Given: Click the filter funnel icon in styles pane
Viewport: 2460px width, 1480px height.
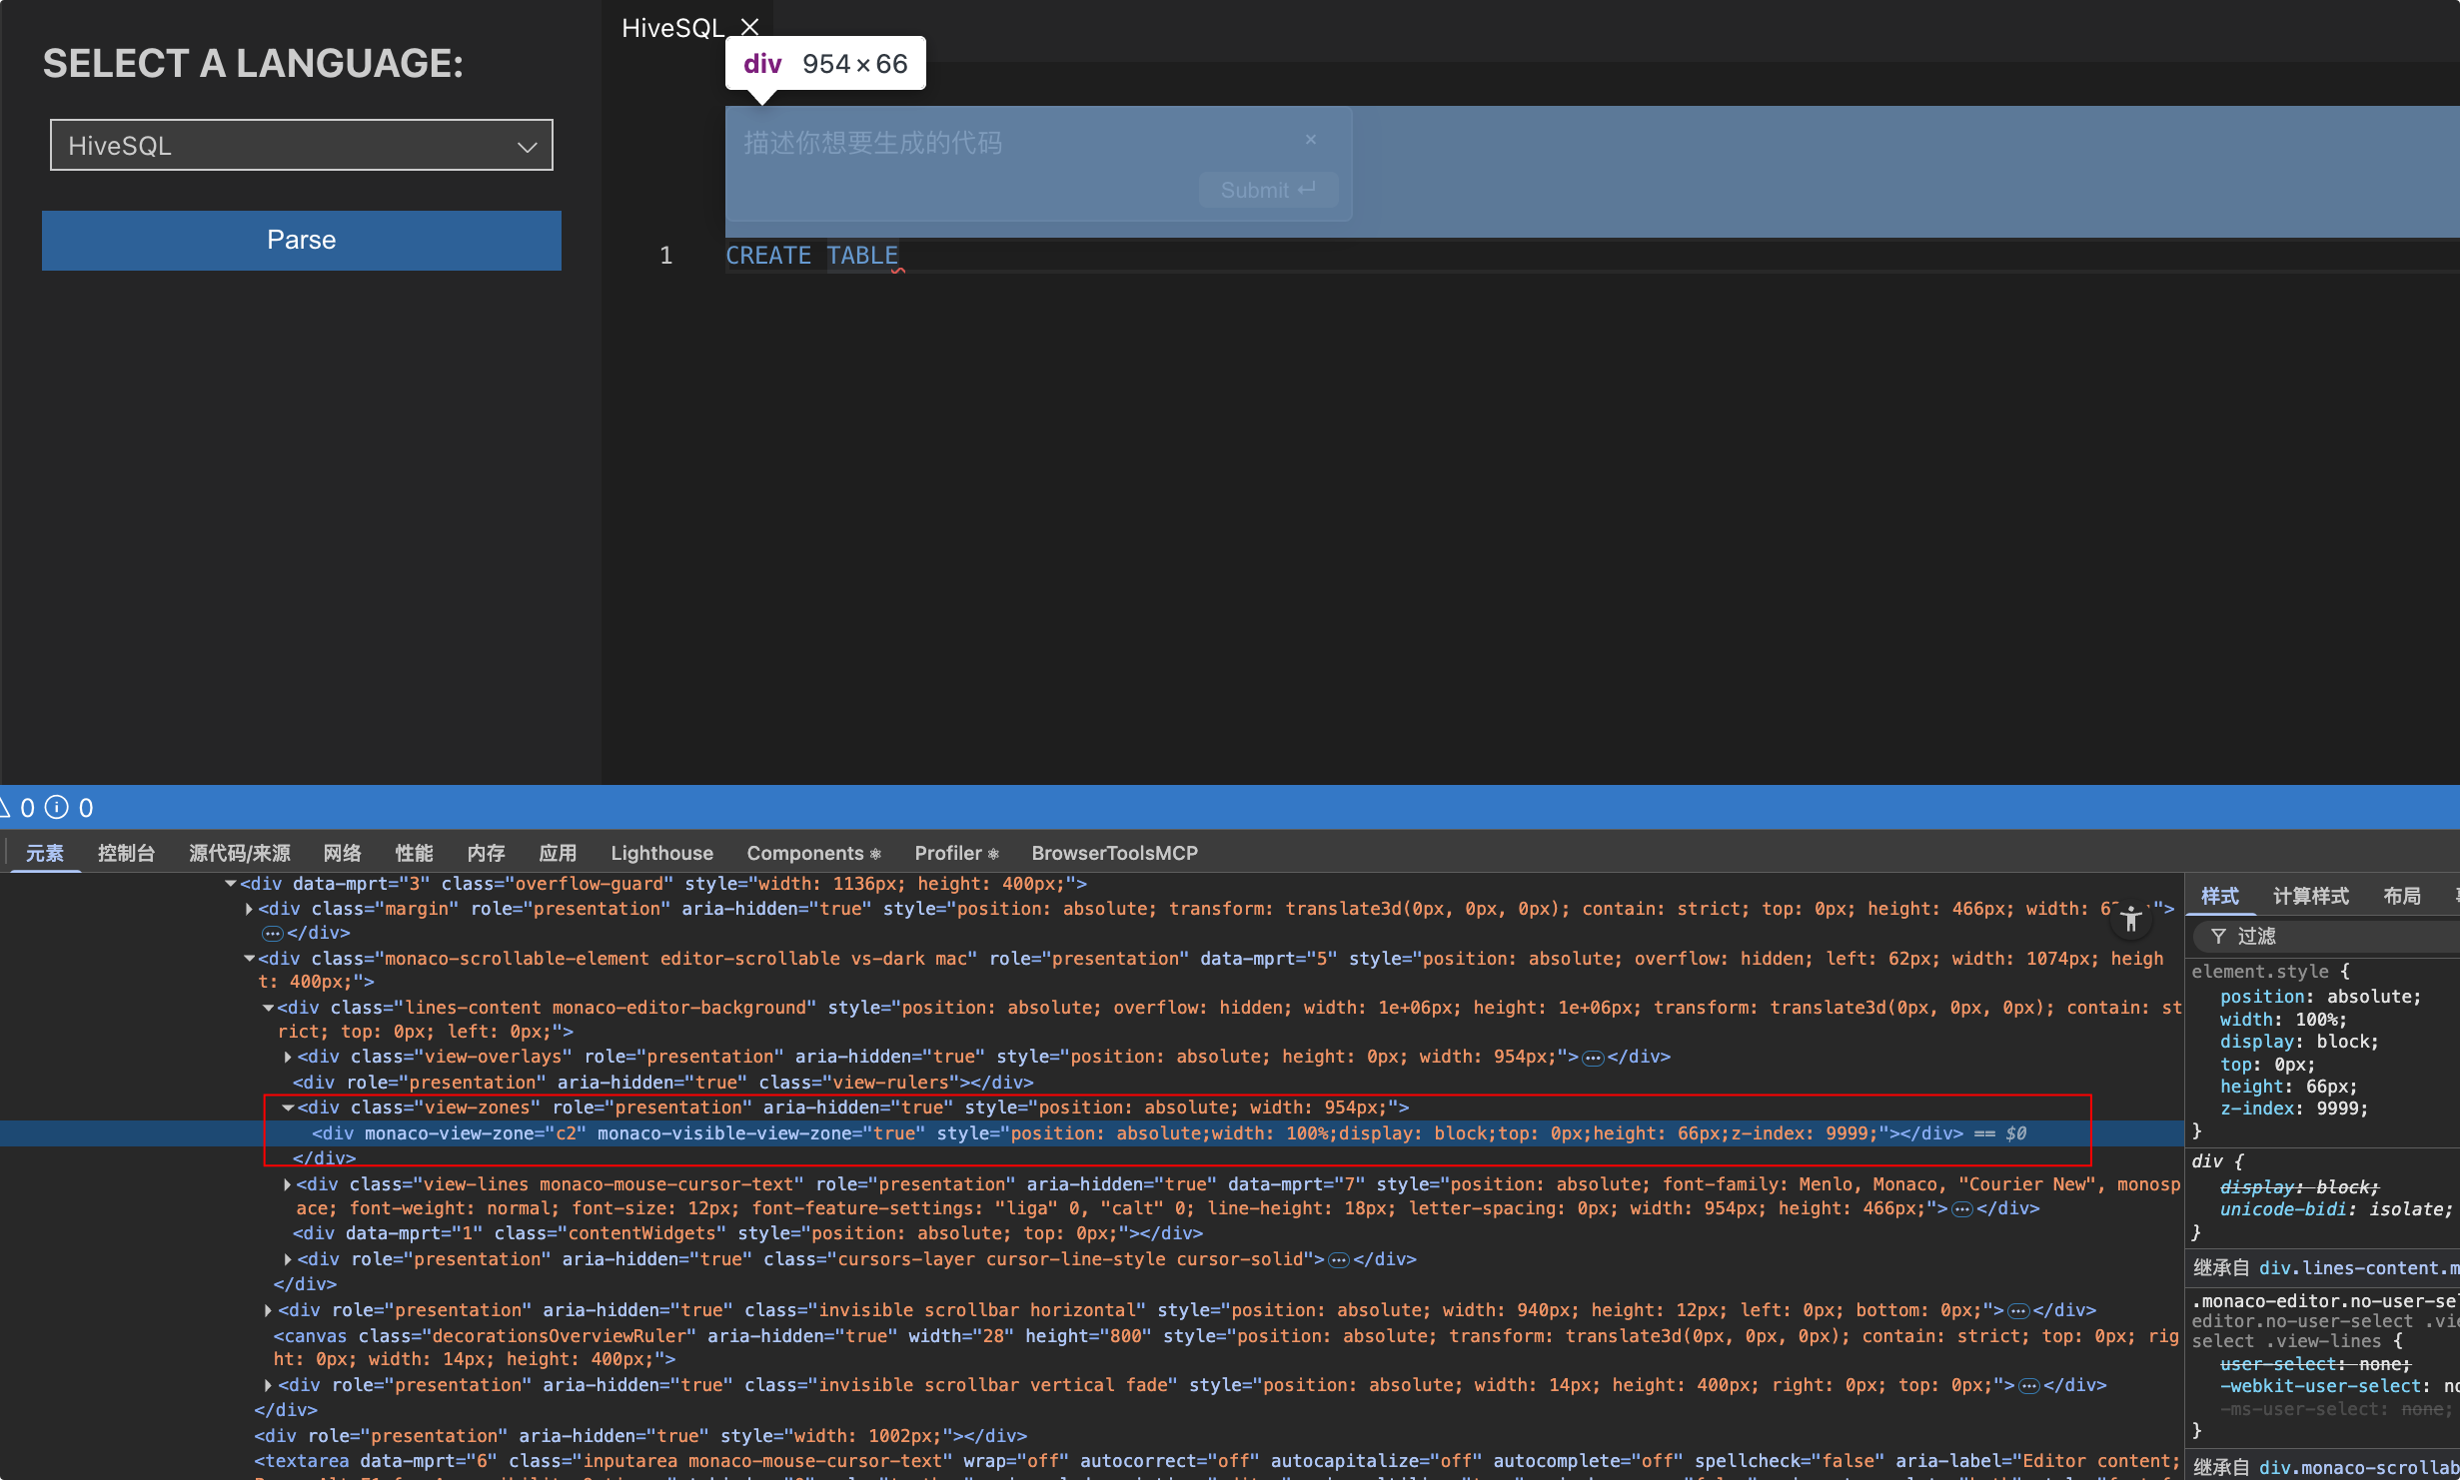Looking at the screenshot, I should [2218, 936].
